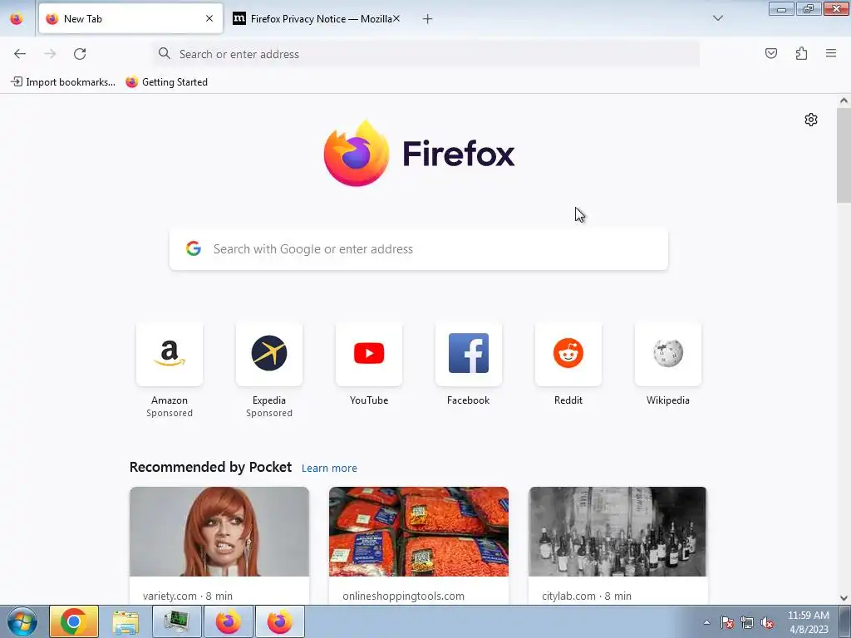Open the Facebook shortcut tile
The width and height of the screenshot is (851, 638).
pos(469,354)
